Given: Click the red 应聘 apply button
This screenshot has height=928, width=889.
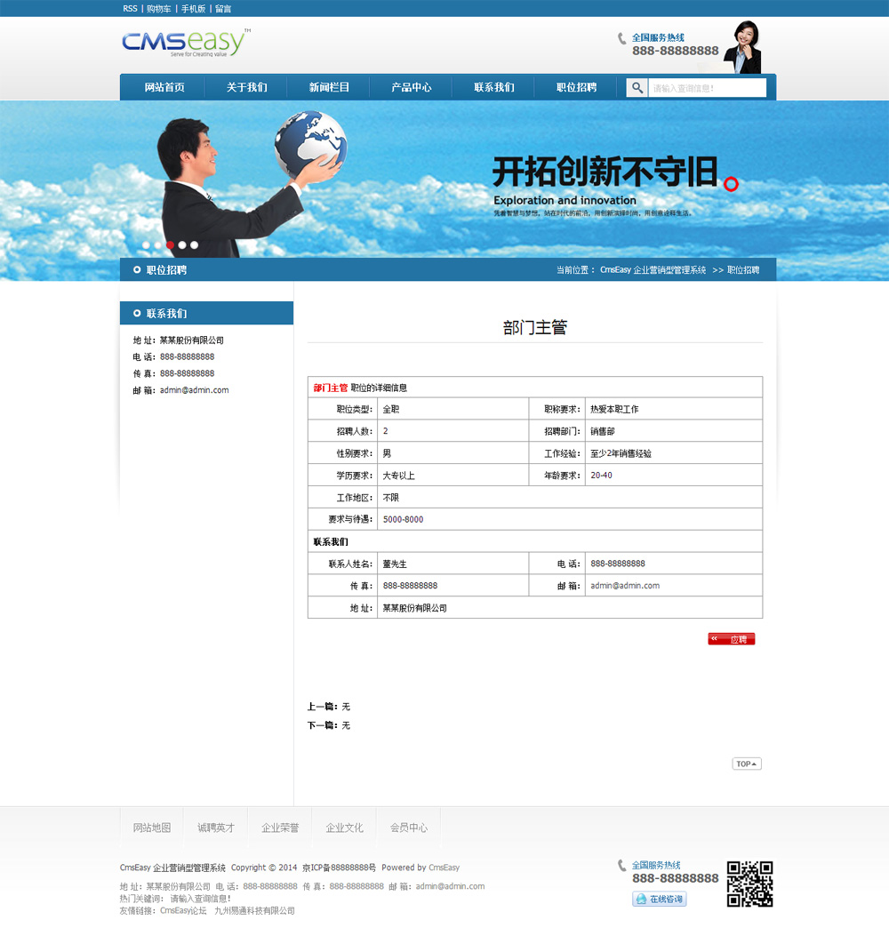Looking at the screenshot, I should [x=731, y=639].
